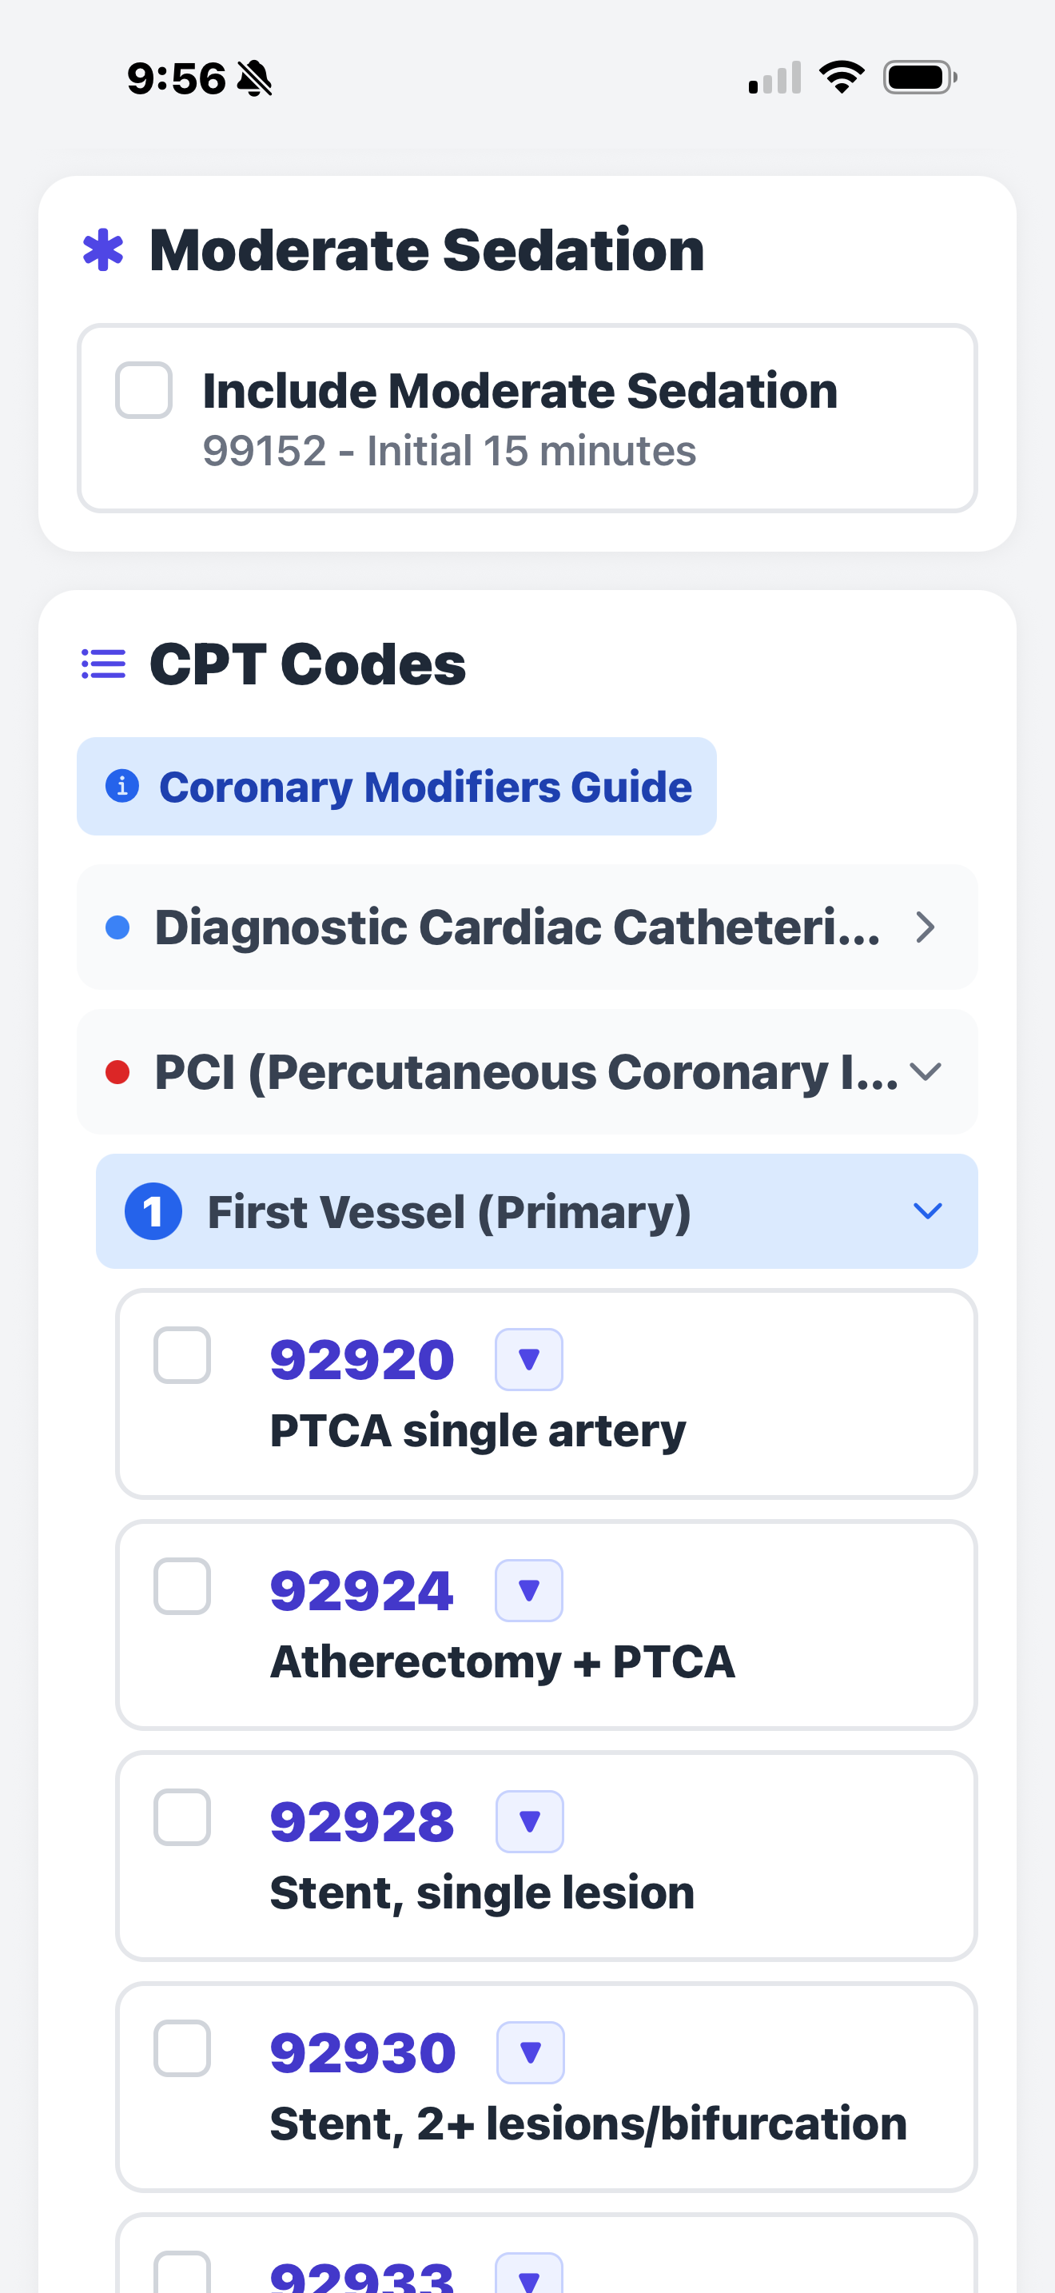Click the red dot beside PCI section
This screenshot has width=1055, height=2293.
120,1071
